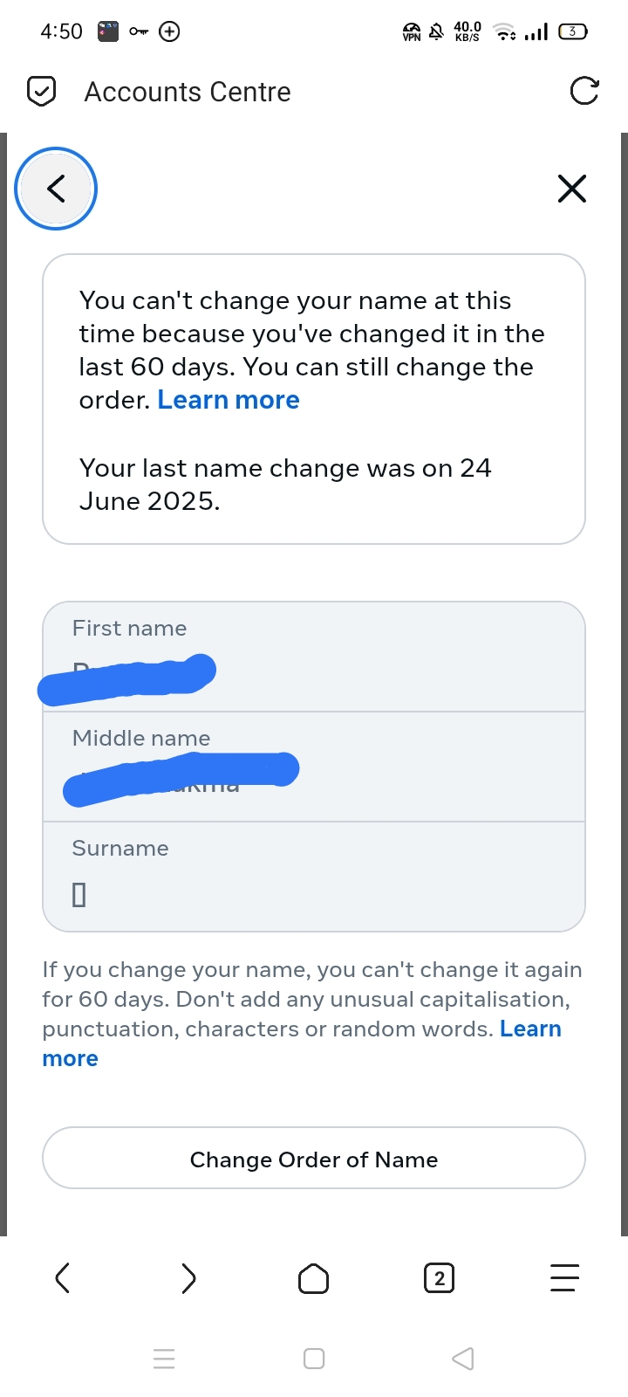Viewport: 628px width, 1397px height.
Task: Tap the First name field
Action: (x=314, y=657)
